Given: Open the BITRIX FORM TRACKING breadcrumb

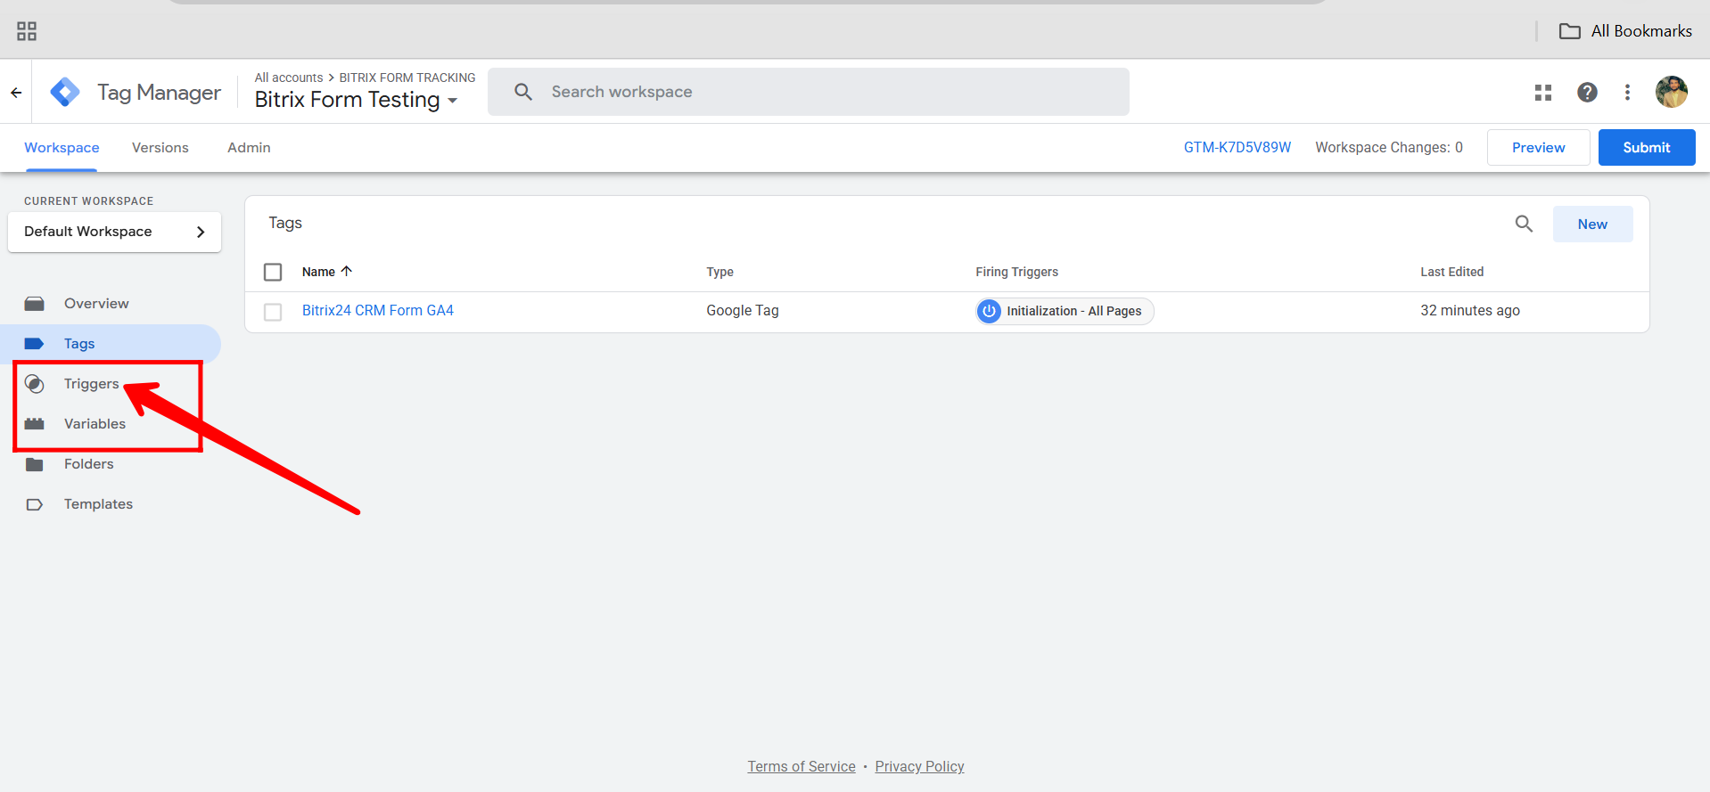Looking at the screenshot, I should (407, 78).
